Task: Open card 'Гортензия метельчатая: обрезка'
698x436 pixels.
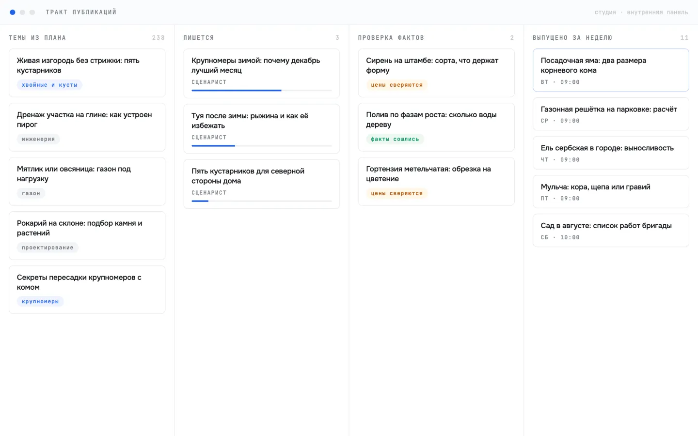Action: click(436, 181)
